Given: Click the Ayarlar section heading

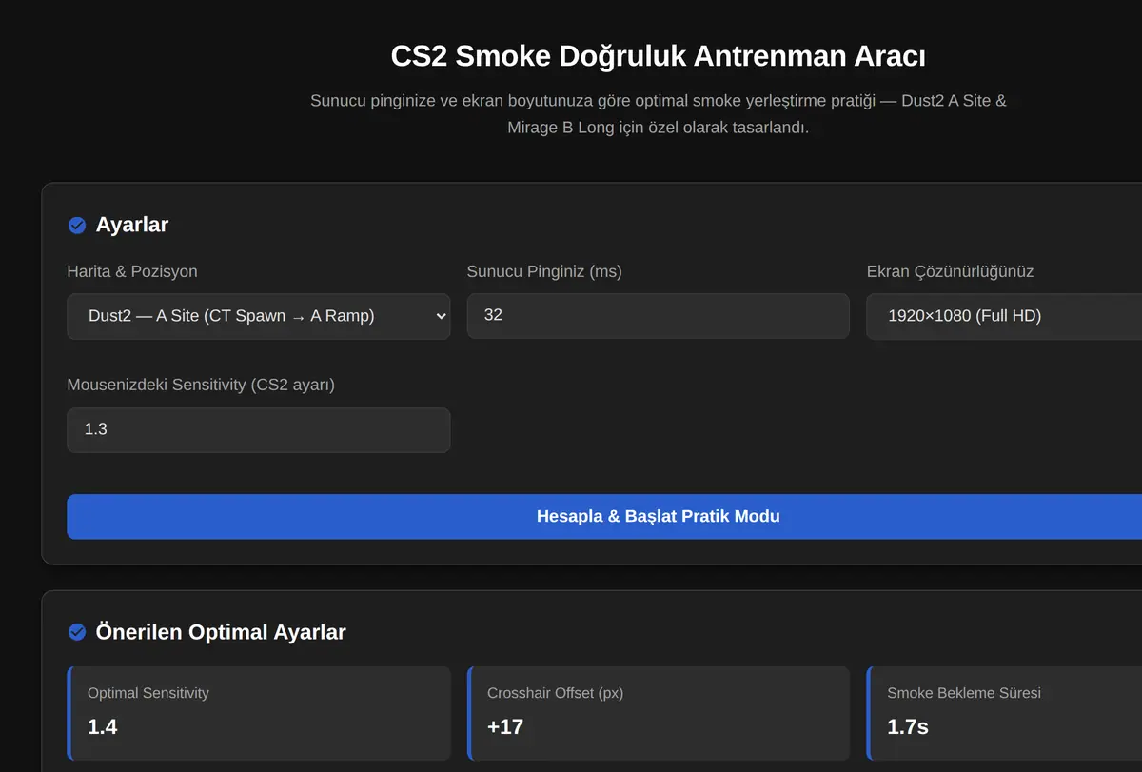Looking at the screenshot, I should click(x=132, y=225).
